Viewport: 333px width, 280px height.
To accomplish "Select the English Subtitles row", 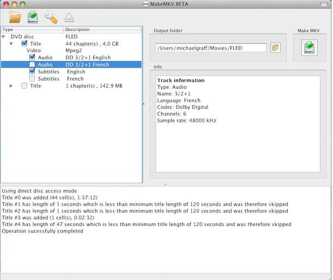I will click(x=71, y=72).
